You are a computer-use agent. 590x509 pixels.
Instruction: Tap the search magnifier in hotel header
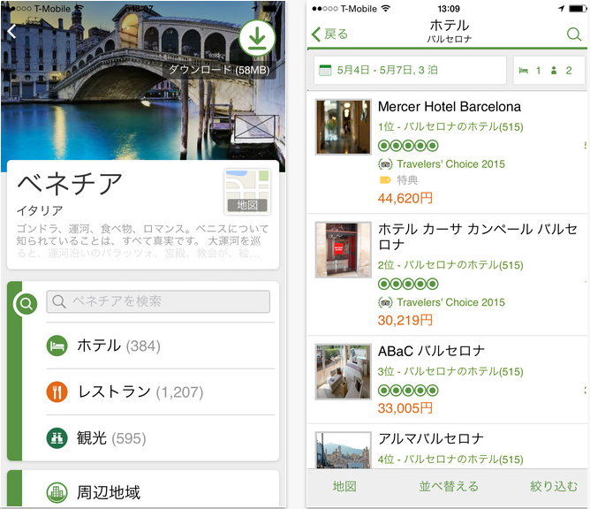coord(574,34)
